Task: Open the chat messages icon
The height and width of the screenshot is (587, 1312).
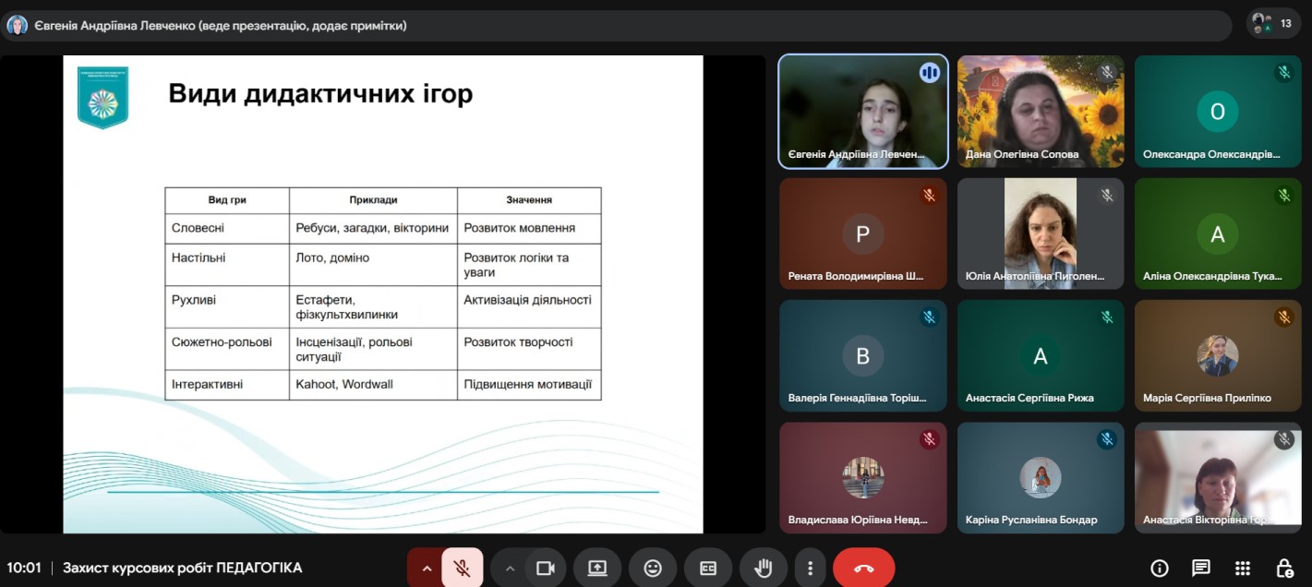Action: coord(1201,568)
